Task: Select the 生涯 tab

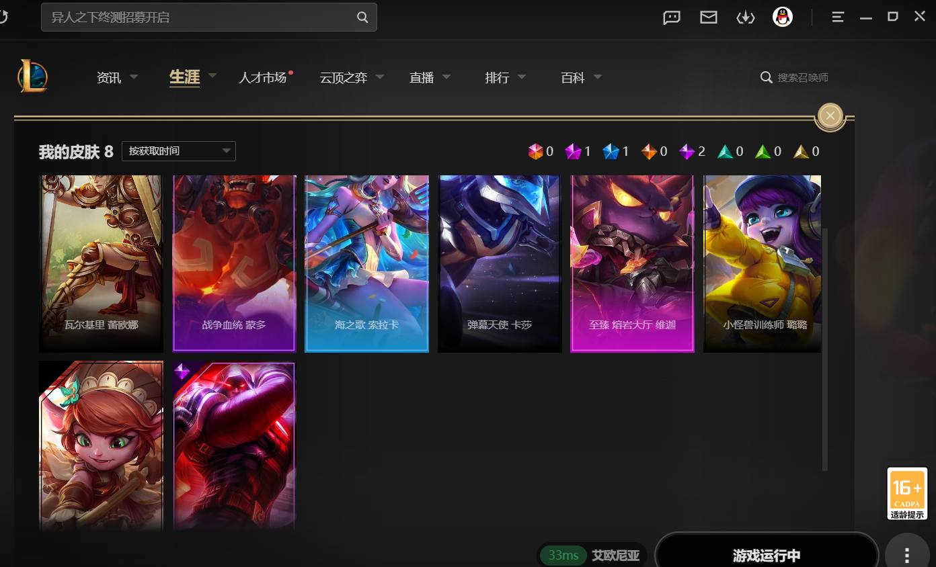Action: 185,77
